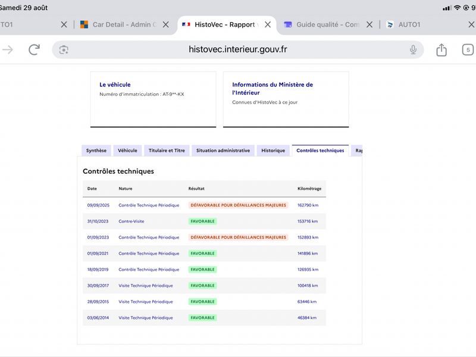
Task: Click the 63446 km mileage value
Action: click(307, 302)
